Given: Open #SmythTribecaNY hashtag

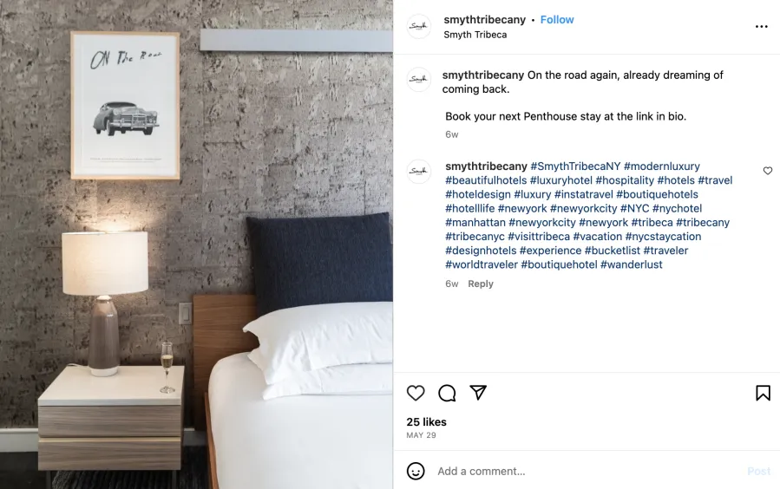Looking at the screenshot, I should pos(575,166).
